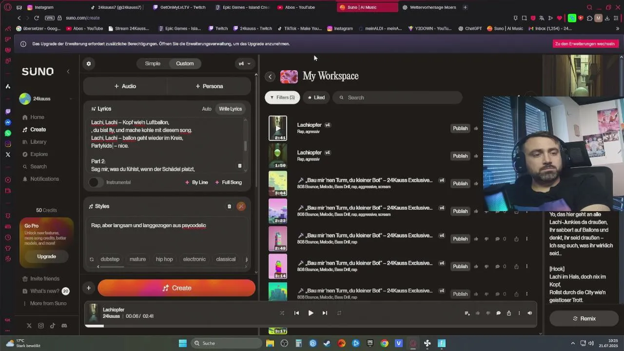Clear styles with trash icon
Screen dimensions: 624x351
pyautogui.click(x=229, y=206)
